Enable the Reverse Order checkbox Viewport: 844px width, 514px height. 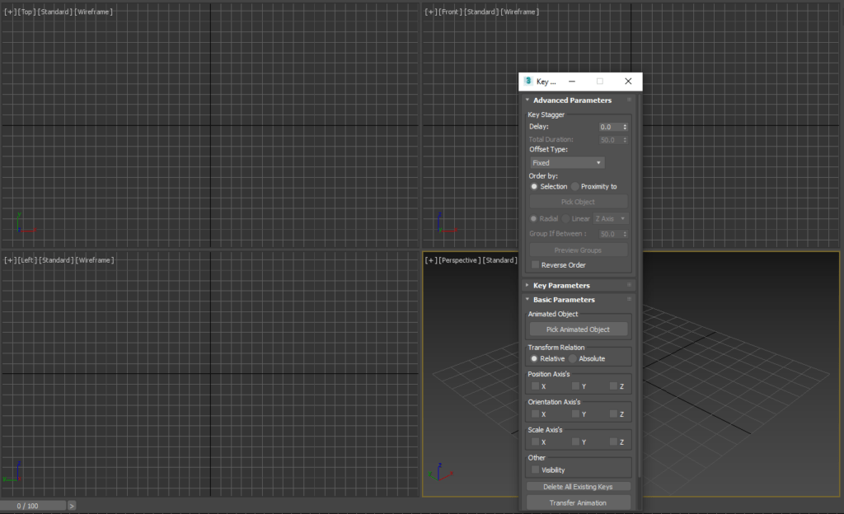click(x=535, y=265)
